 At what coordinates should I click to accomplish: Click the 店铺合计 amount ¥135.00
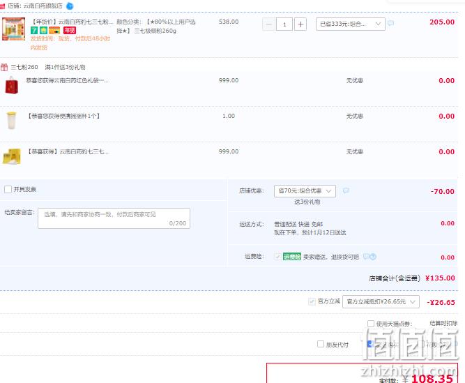click(440, 278)
